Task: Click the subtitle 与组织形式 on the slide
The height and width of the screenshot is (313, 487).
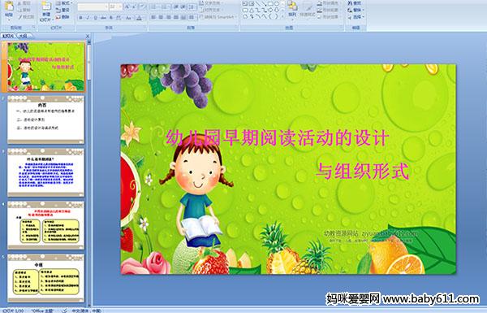Action: [x=363, y=172]
